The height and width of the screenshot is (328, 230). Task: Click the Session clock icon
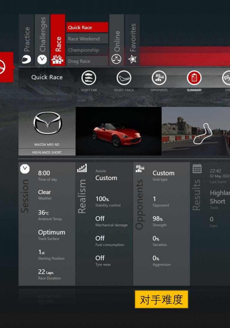(25, 169)
